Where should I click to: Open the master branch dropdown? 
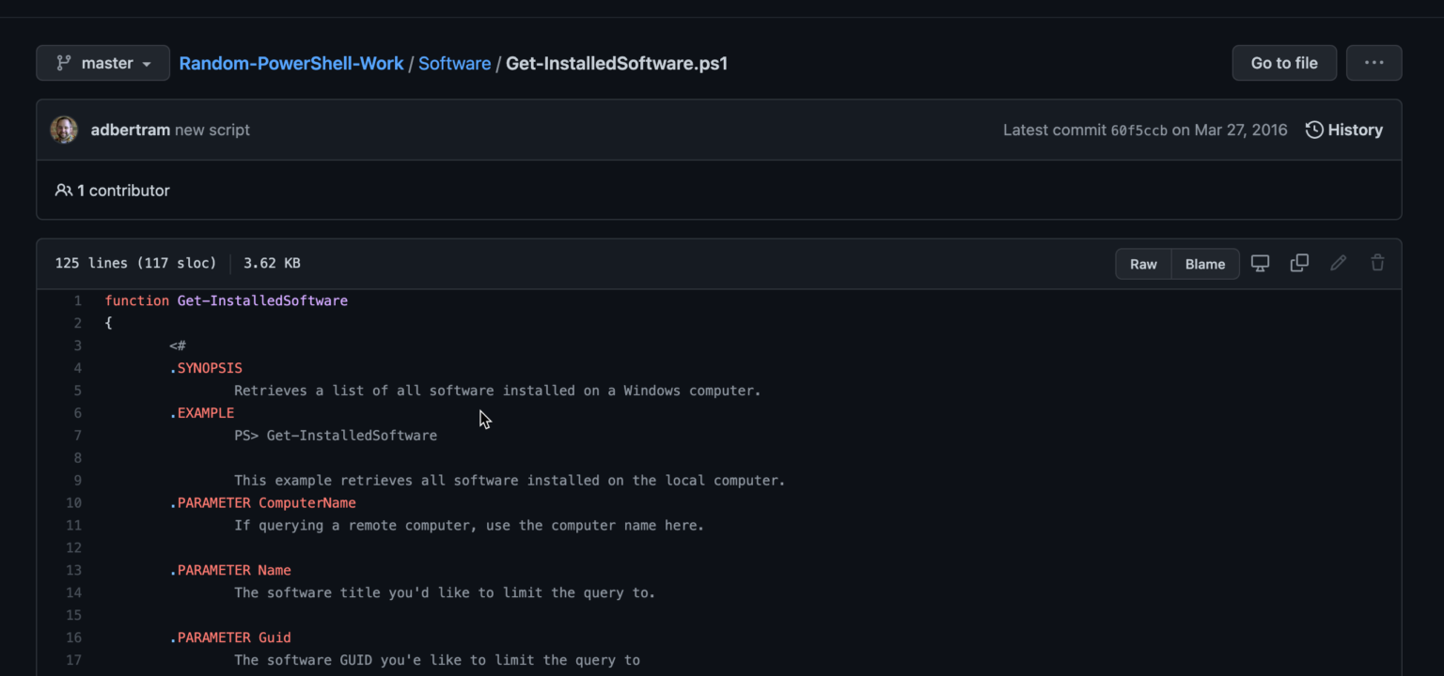pos(102,63)
